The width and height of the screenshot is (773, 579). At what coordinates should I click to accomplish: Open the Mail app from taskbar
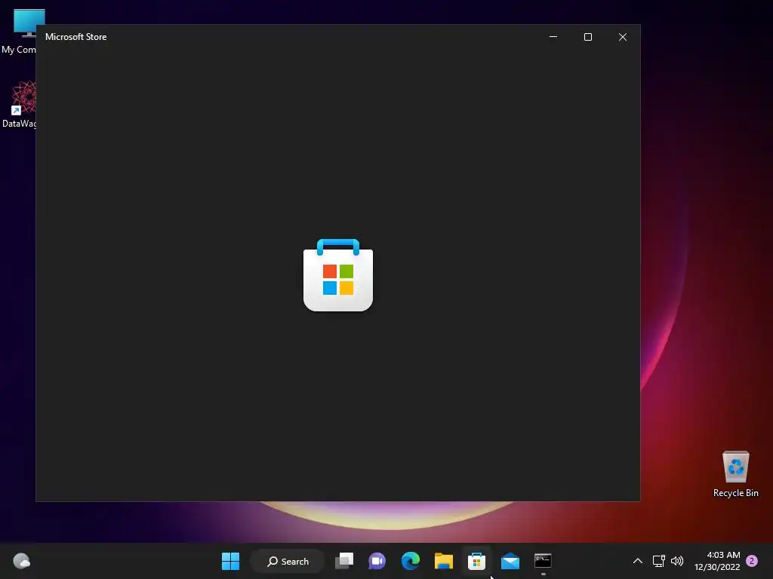point(510,561)
